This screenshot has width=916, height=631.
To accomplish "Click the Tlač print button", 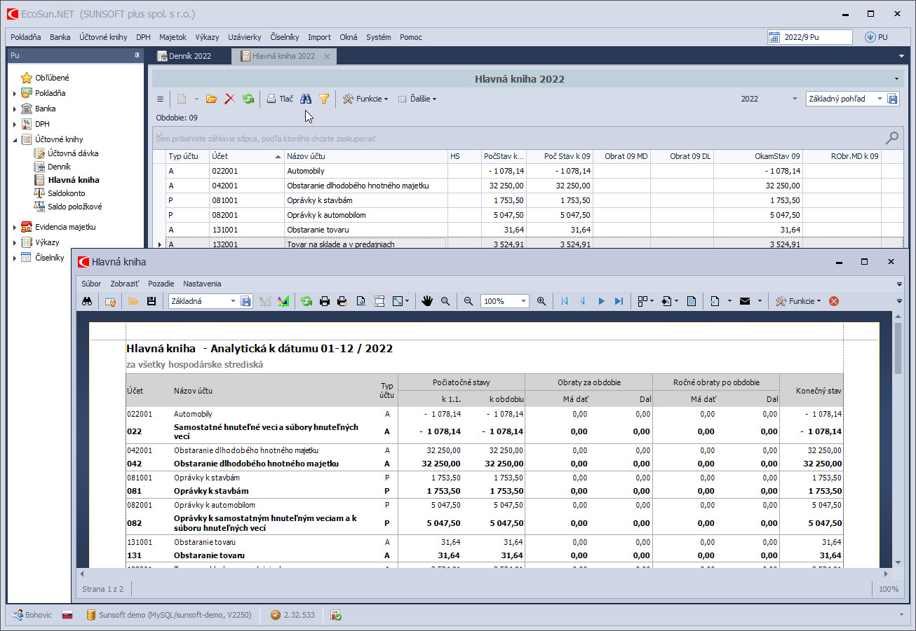I will (280, 99).
